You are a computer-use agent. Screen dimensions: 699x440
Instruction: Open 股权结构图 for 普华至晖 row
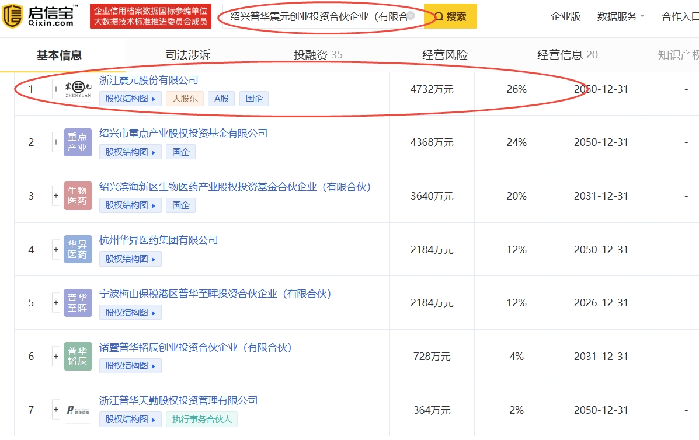click(130, 312)
